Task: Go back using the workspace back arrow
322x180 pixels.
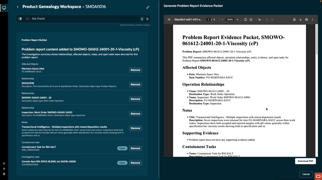Action: point(18,7)
